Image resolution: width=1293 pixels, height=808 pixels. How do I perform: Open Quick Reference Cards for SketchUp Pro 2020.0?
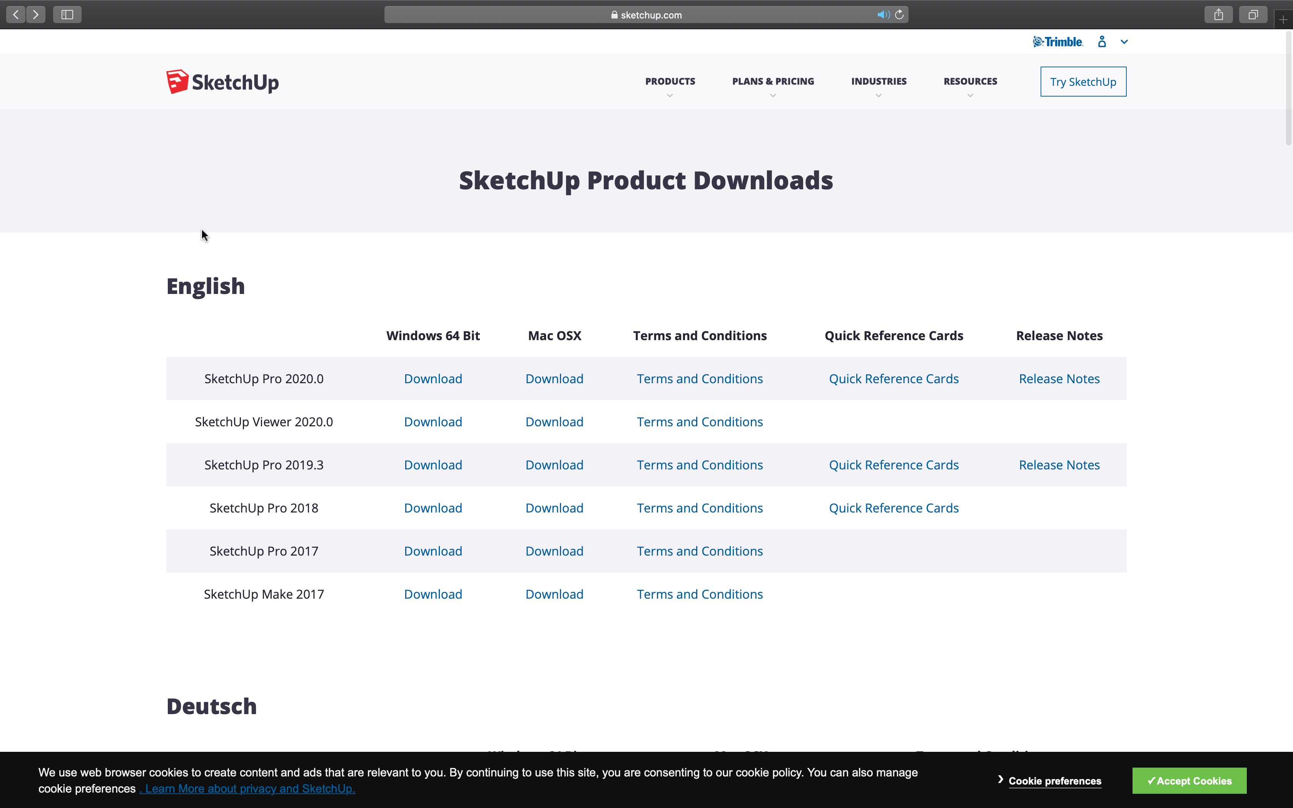point(894,379)
